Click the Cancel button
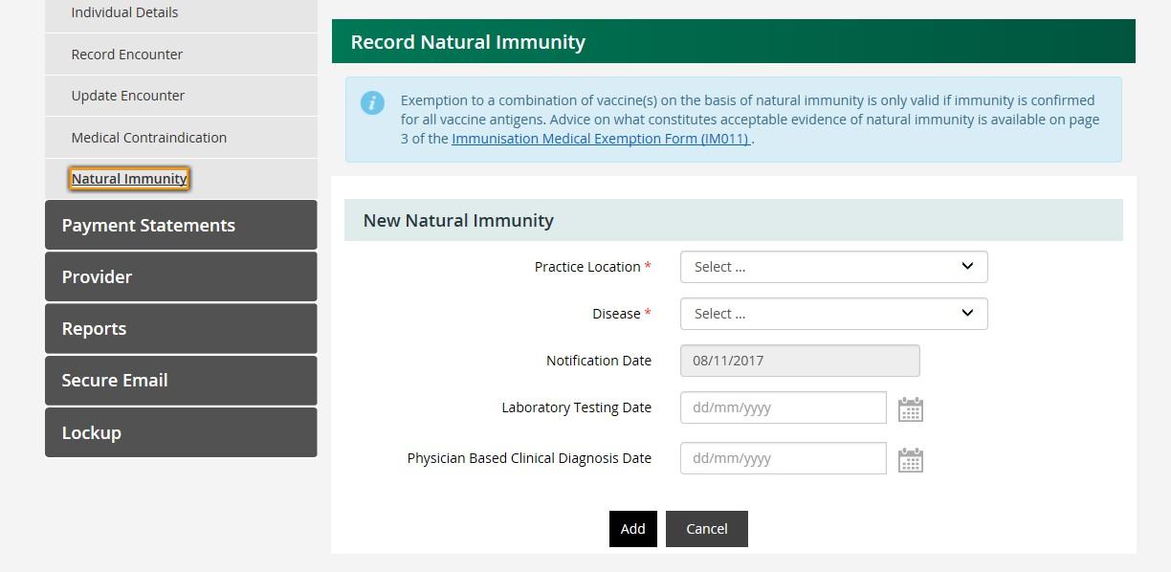This screenshot has width=1171, height=572. pyautogui.click(x=706, y=528)
